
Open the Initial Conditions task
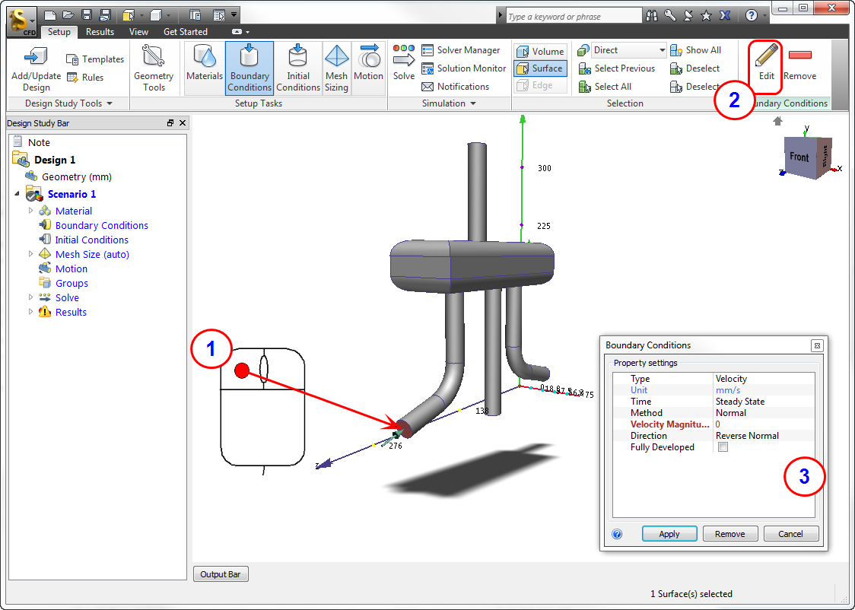coord(297,68)
